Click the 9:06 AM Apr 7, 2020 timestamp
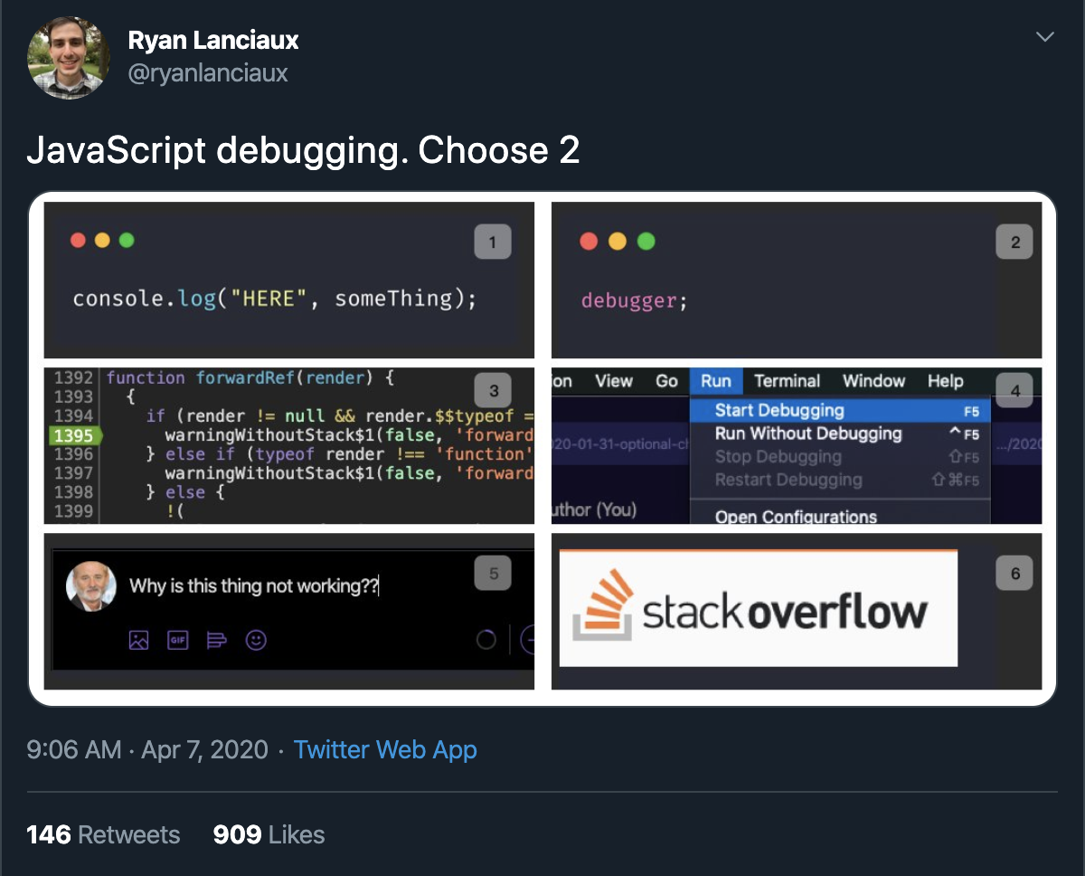The width and height of the screenshot is (1085, 876). 147,749
